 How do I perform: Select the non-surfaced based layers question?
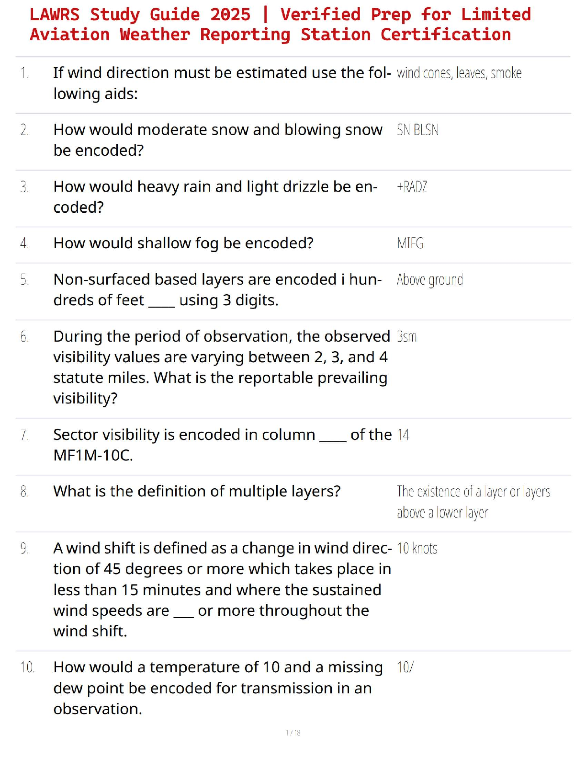[217, 289]
